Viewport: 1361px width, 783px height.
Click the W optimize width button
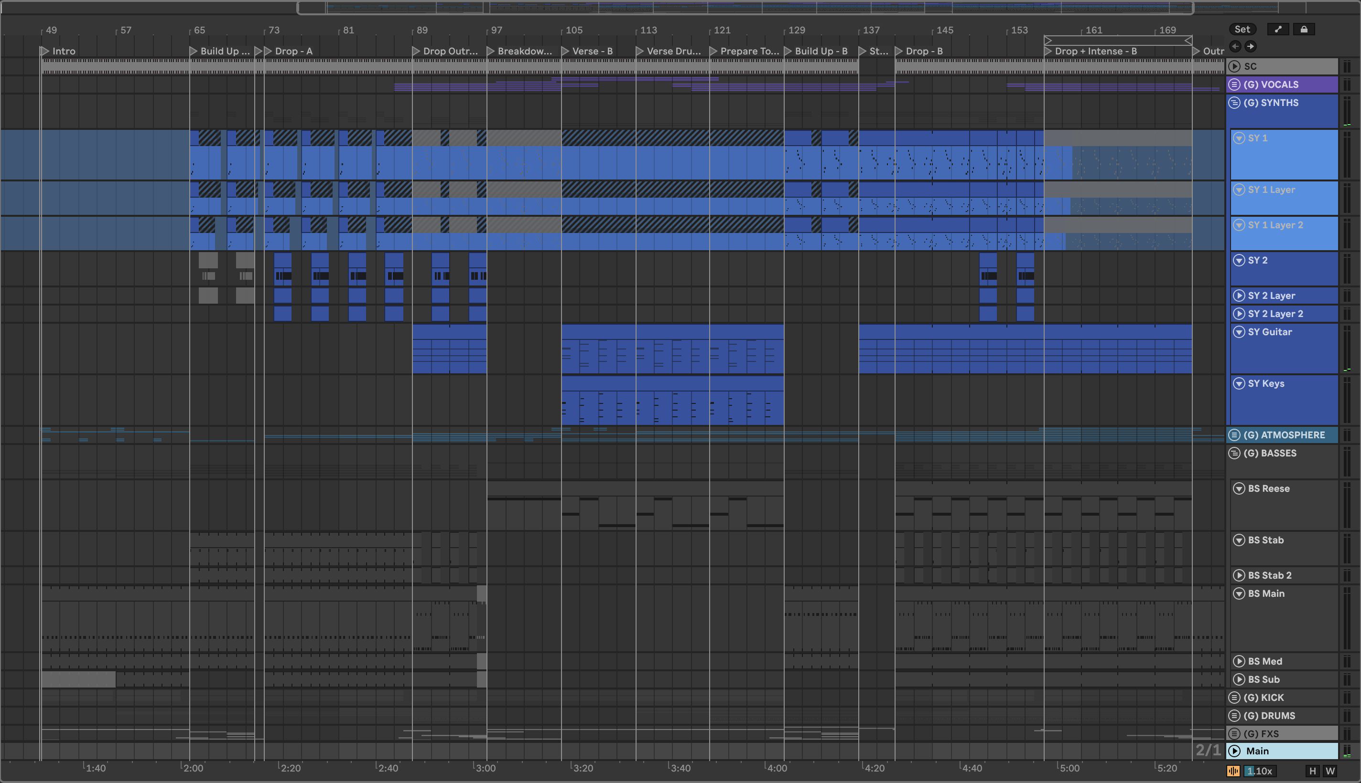pos(1330,771)
